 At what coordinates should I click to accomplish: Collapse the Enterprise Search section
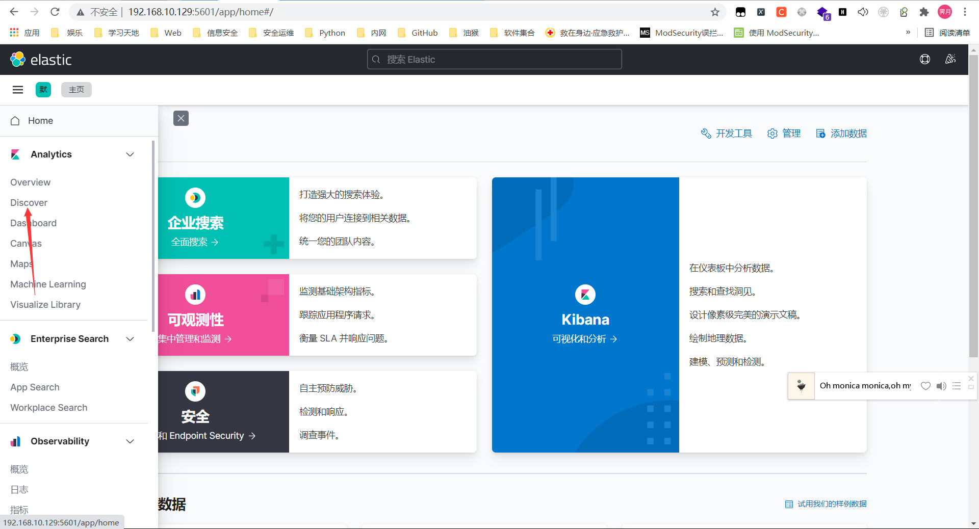[130, 339]
